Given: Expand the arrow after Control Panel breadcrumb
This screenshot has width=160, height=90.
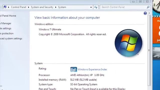Looking at the screenshot, I should [28, 7].
